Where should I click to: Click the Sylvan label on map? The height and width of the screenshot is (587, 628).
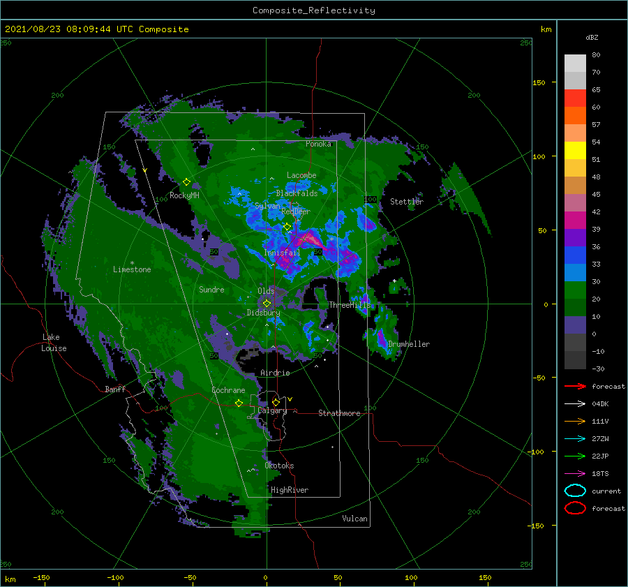tap(267, 206)
